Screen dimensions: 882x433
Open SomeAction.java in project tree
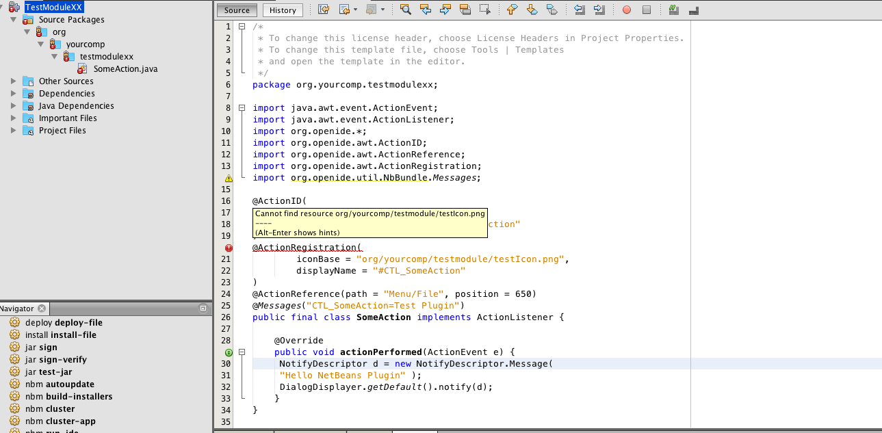pyautogui.click(x=125, y=68)
